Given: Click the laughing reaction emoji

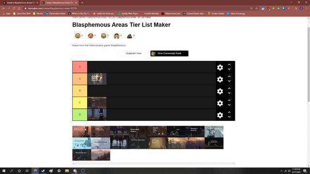Looking at the screenshot, I should [104, 36].
